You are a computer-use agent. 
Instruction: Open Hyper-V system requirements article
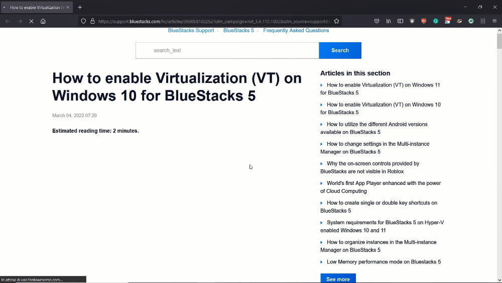[x=382, y=226]
